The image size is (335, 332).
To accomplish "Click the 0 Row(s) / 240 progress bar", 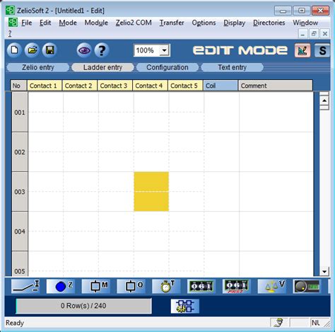I will [83, 306].
